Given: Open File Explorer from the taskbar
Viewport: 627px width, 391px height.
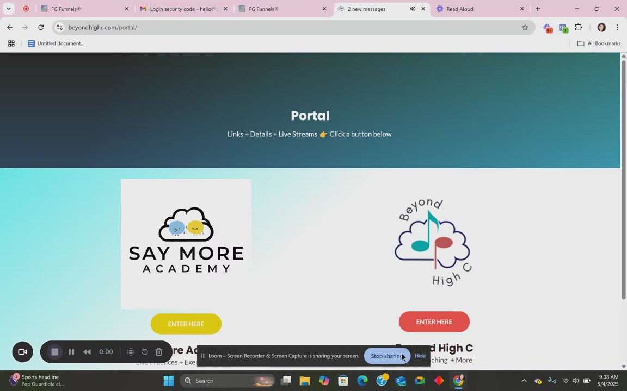Looking at the screenshot, I should point(305,381).
